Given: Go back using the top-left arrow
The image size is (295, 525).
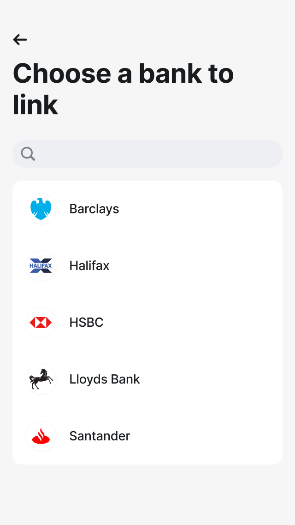Looking at the screenshot, I should coord(20,40).
